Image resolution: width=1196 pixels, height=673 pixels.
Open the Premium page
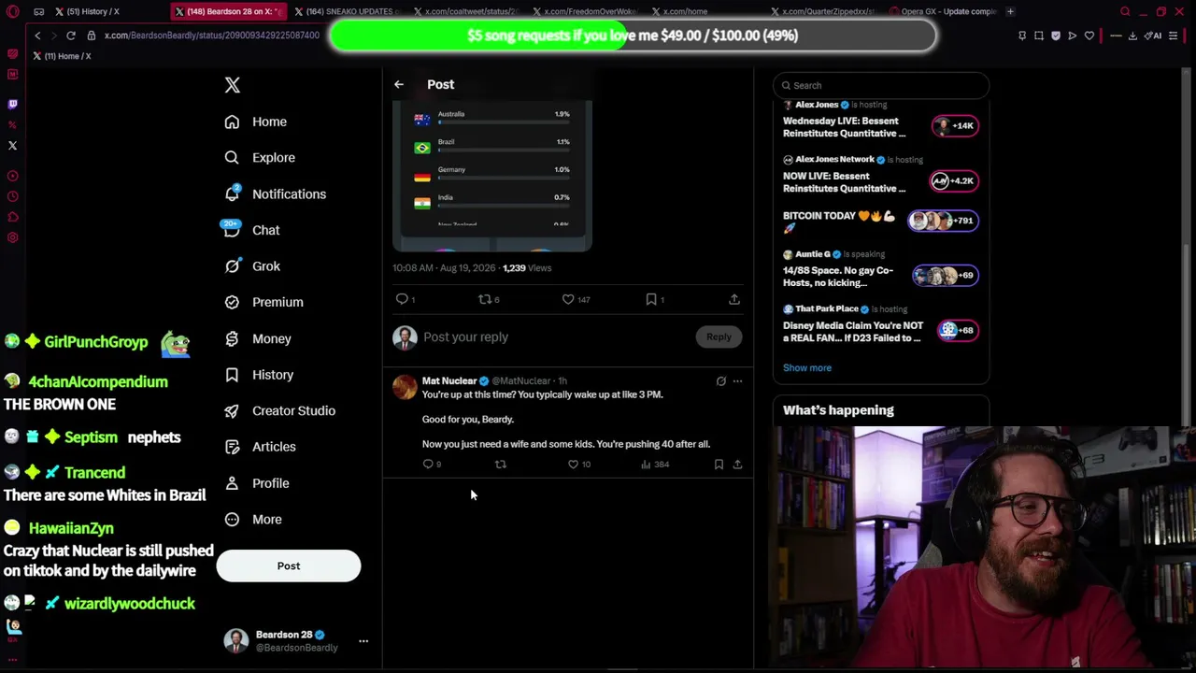click(x=264, y=302)
